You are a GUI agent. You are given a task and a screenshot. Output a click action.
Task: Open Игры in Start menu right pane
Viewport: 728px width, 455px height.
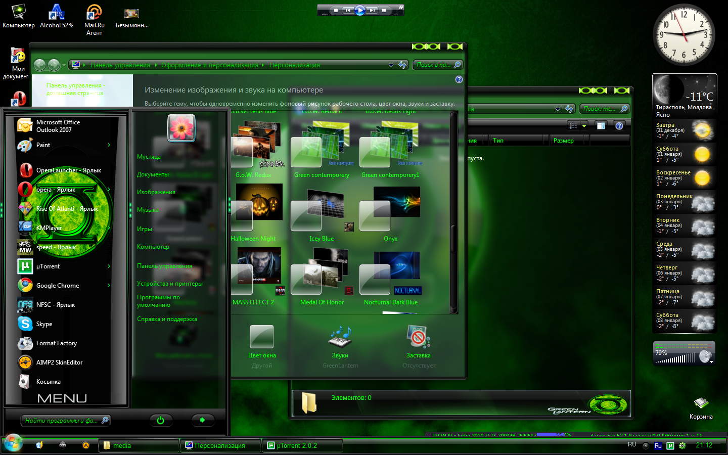(x=145, y=229)
